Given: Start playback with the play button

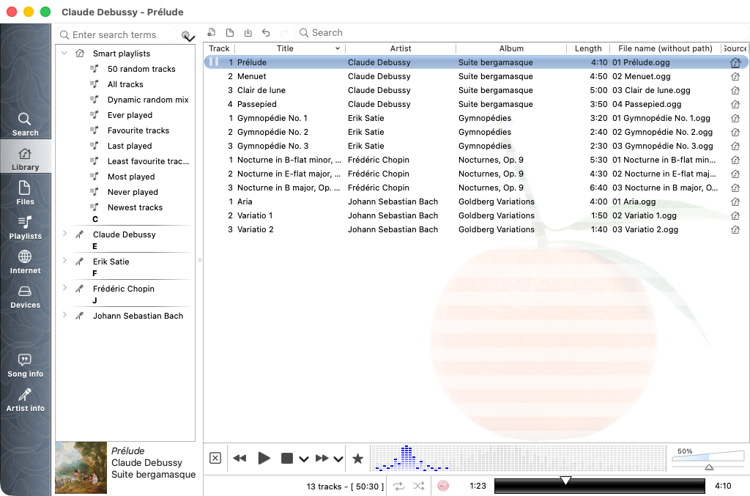Looking at the screenshot, I should pyautogui.click(x=264, y=458).
